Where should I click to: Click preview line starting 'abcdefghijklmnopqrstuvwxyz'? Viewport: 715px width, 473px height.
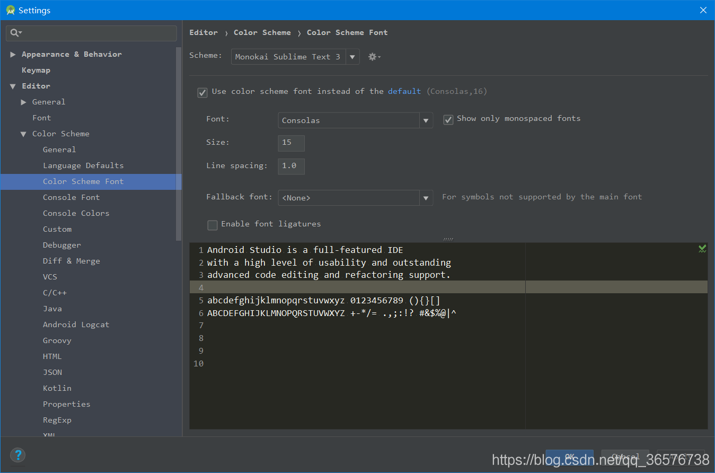324,300
